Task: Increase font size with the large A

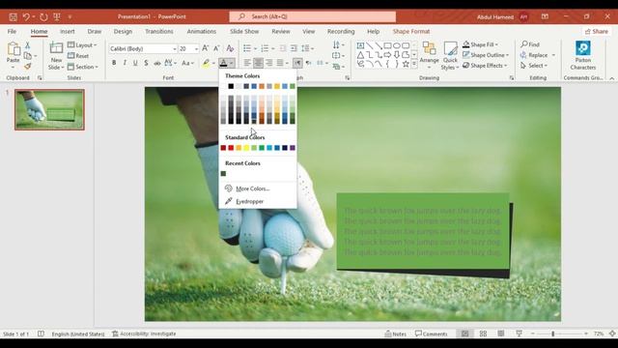Action: 206,48
